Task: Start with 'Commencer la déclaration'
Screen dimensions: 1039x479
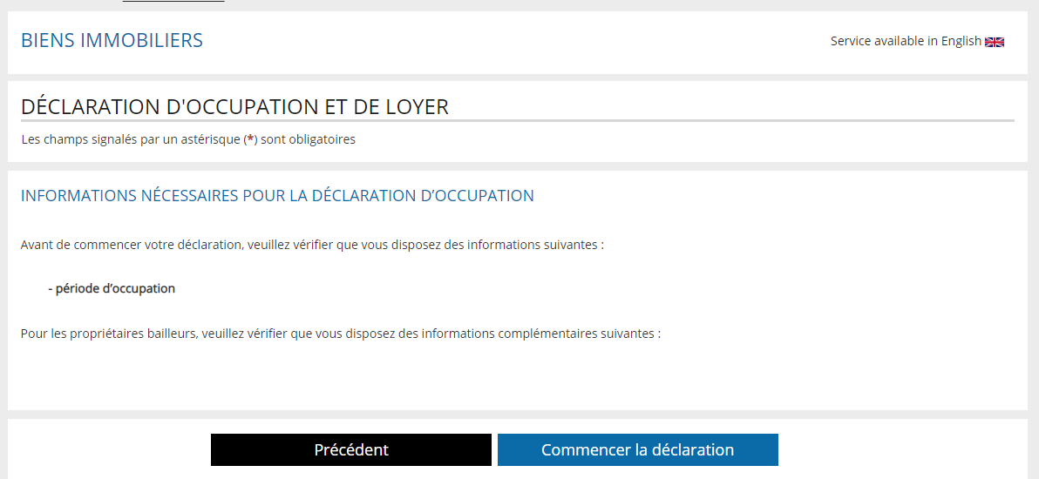Action: [637, 450]
